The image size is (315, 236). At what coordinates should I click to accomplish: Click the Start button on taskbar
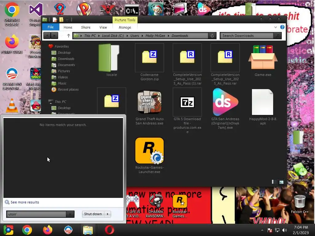click(x=8, y=230)
